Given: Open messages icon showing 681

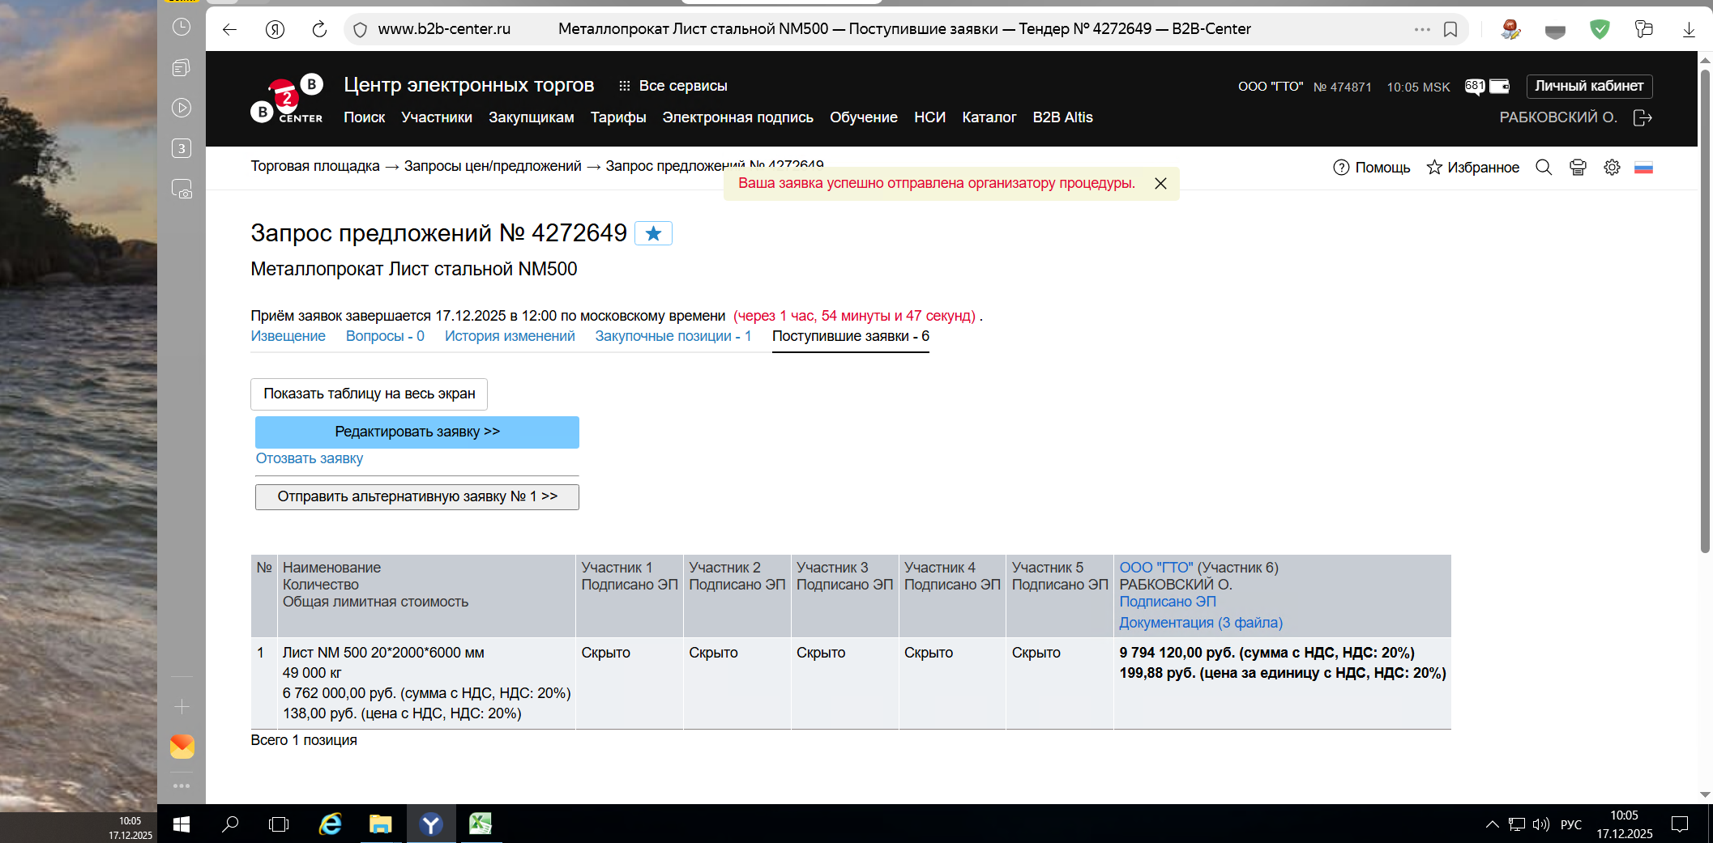Looking at the screenshot, I should 1475,86.
